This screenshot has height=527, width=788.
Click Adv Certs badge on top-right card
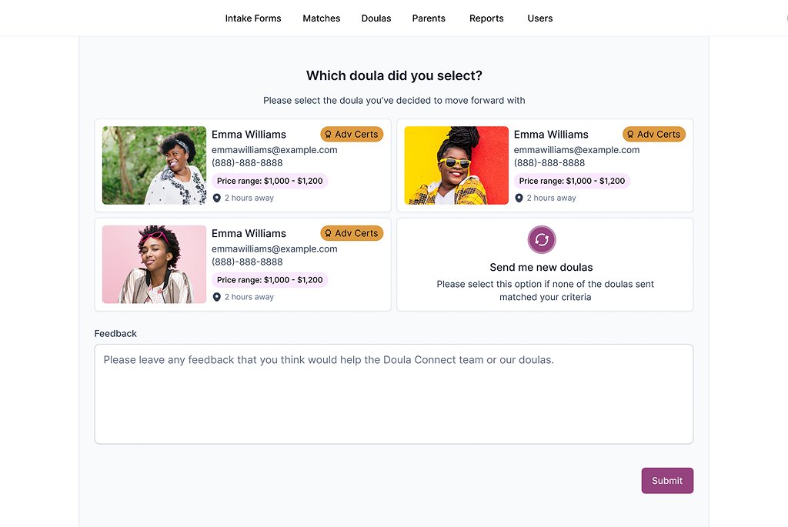(654, 134)
